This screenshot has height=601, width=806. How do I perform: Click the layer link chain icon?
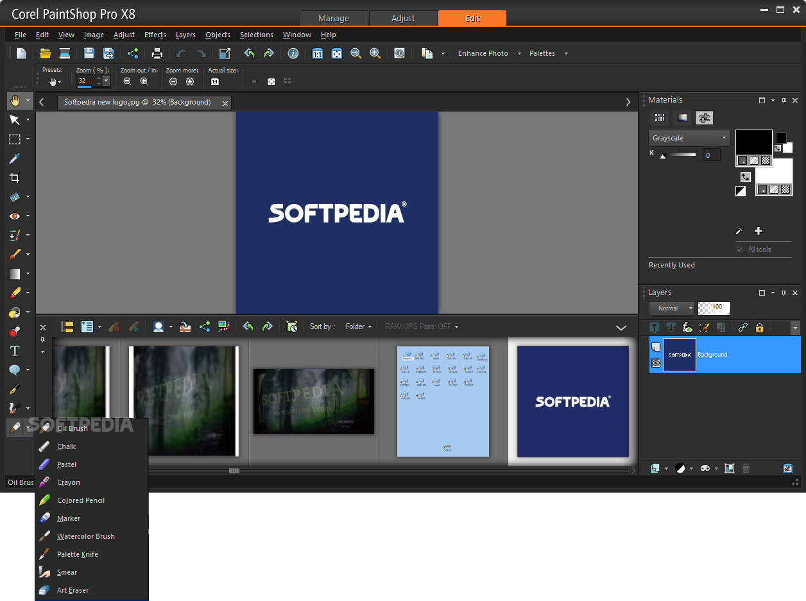[743, 328]
